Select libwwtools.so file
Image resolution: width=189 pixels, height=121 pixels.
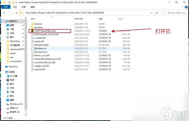41,52
